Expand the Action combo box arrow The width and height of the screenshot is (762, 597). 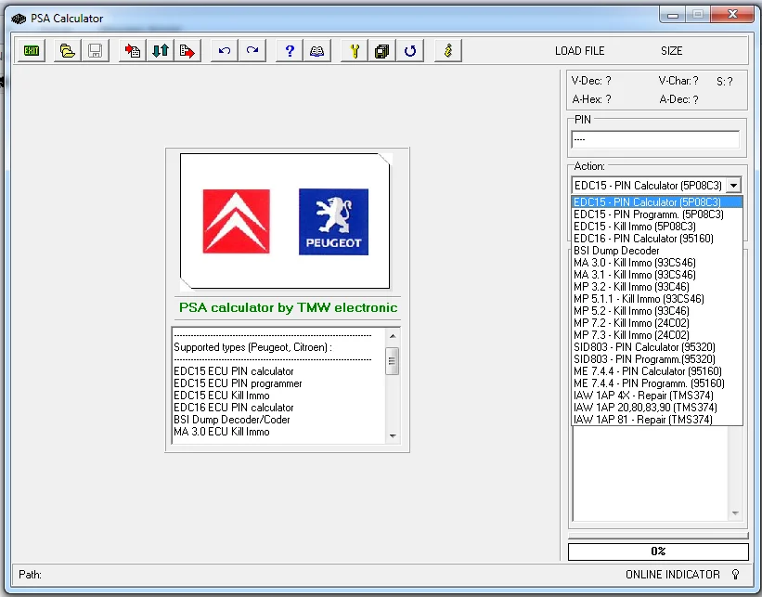733,185
